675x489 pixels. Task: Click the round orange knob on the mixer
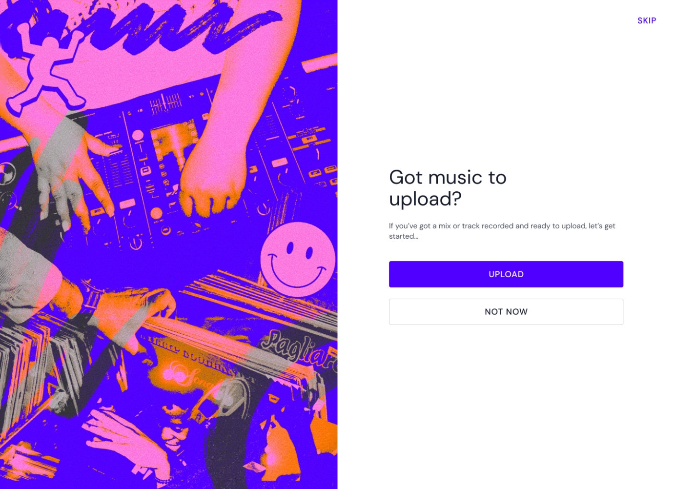click(x=156, y=213)
